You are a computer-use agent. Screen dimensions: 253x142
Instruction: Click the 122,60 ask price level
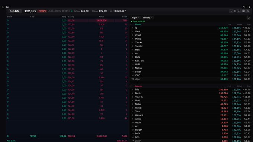click(x=71, y=24)
